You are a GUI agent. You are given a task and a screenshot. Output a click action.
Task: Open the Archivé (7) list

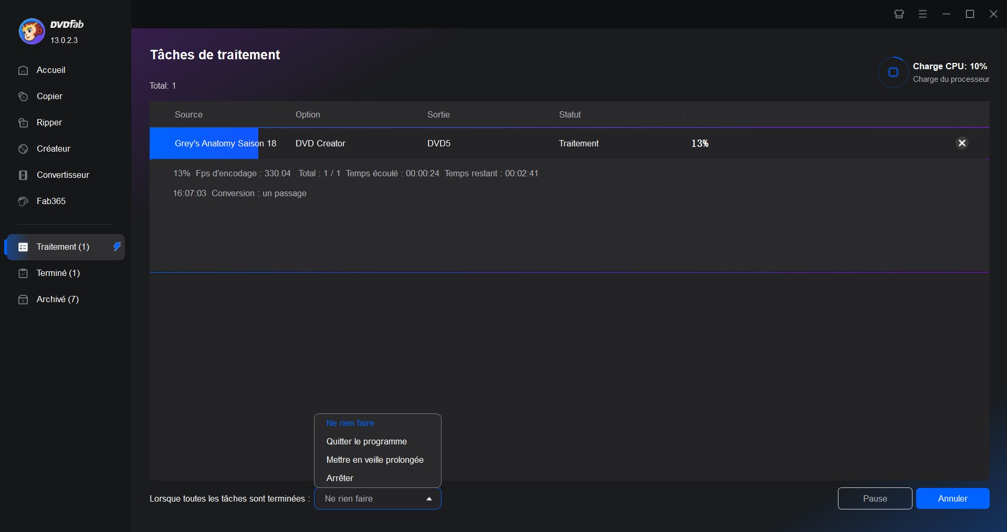tap(58, 300)
